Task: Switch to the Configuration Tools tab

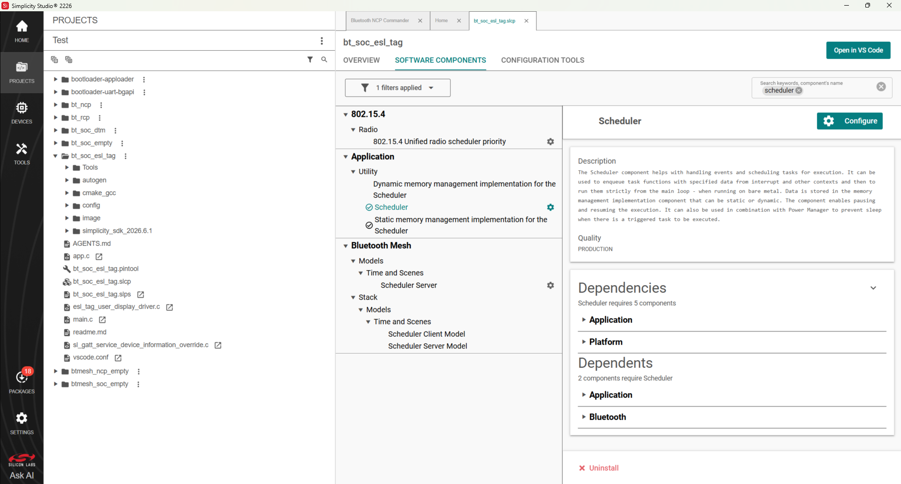Action: 542,60
